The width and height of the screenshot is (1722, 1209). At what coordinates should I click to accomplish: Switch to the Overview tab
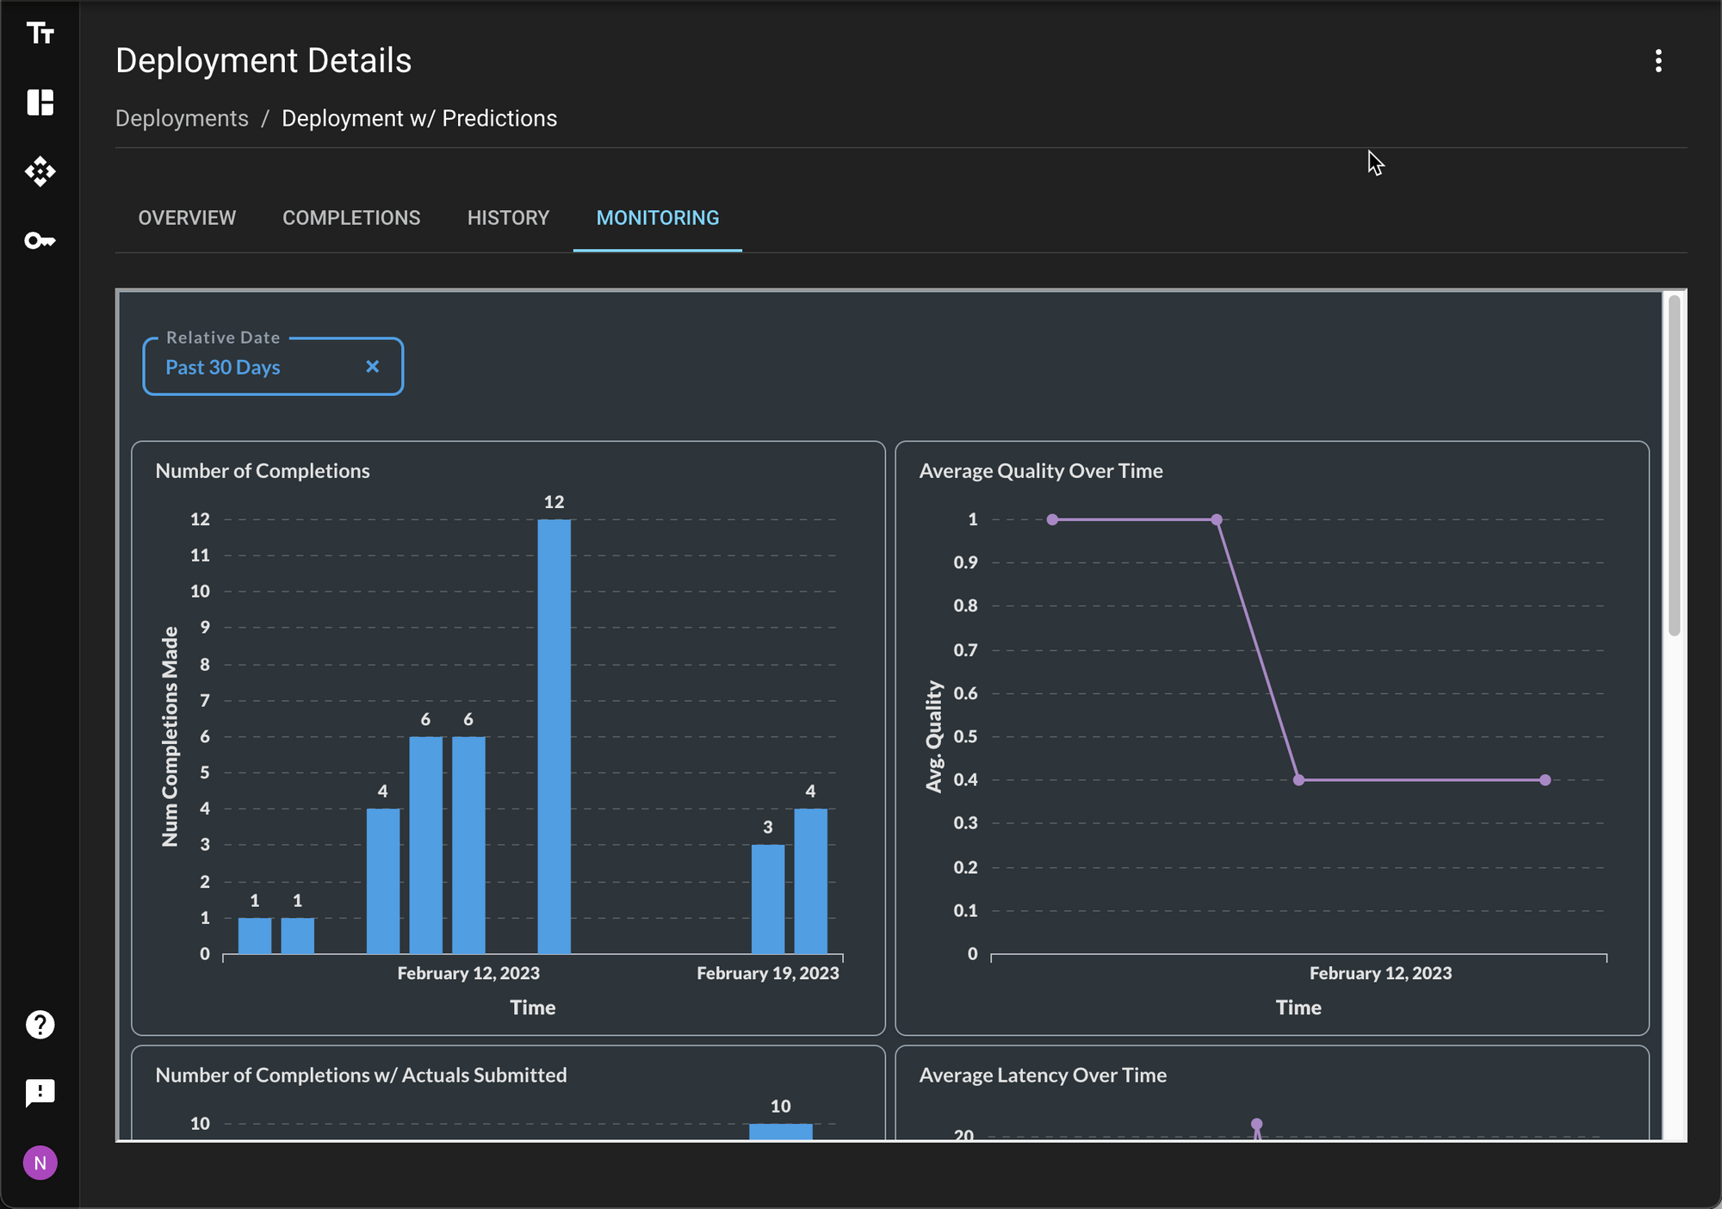point(187,218)
